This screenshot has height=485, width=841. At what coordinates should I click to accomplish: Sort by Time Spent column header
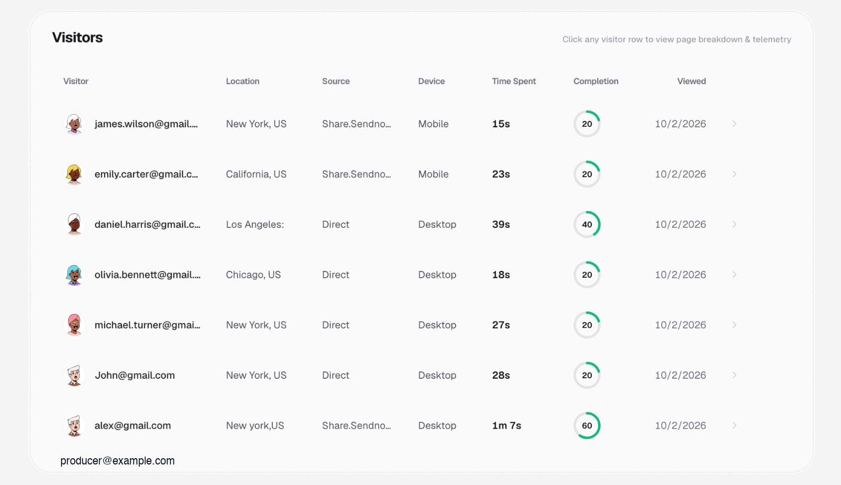click(514, 81)
